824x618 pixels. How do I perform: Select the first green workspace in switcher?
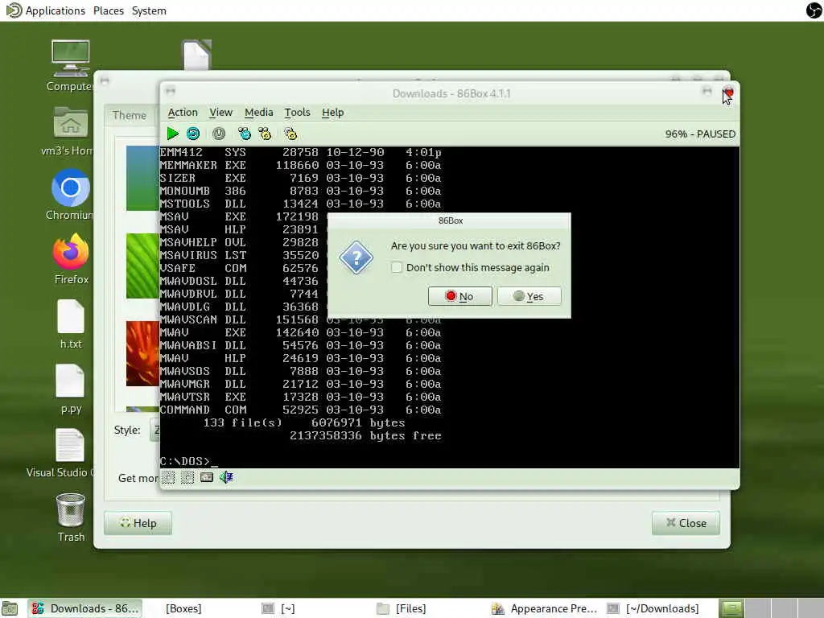click(x=731, y=608)
